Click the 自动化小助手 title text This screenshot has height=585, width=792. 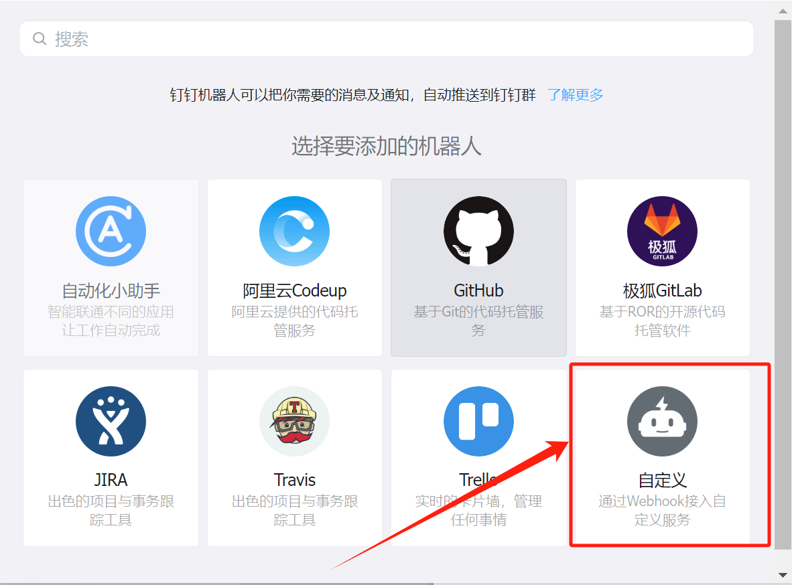(111, 290)
